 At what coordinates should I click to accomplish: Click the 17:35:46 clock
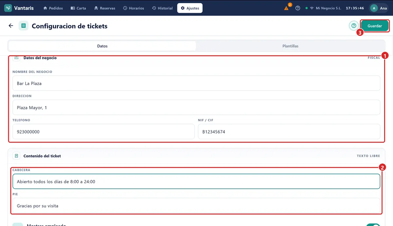(355, 8)
